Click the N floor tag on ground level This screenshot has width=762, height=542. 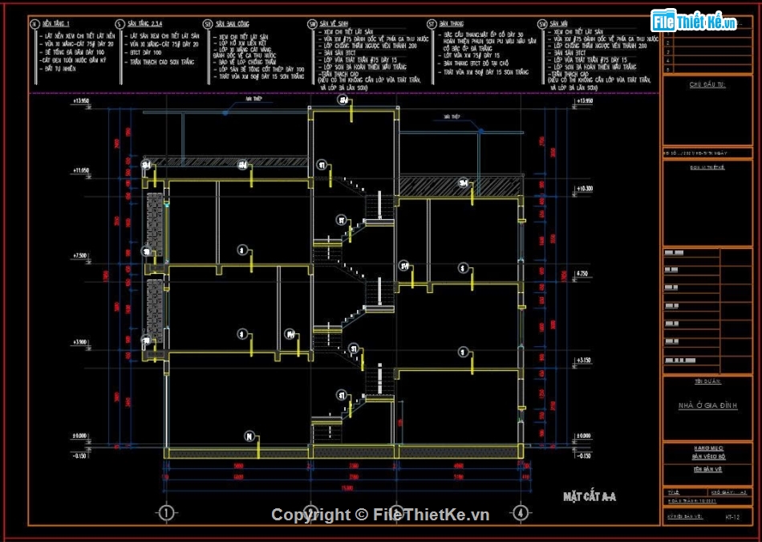tap(249, 436)
